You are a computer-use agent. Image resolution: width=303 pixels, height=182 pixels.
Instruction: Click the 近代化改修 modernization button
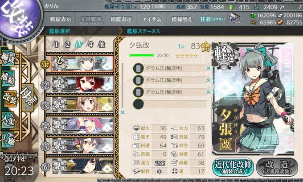[x=233, y=167]
